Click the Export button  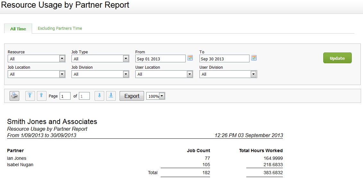pyautogui.click(x=132, y=96)
